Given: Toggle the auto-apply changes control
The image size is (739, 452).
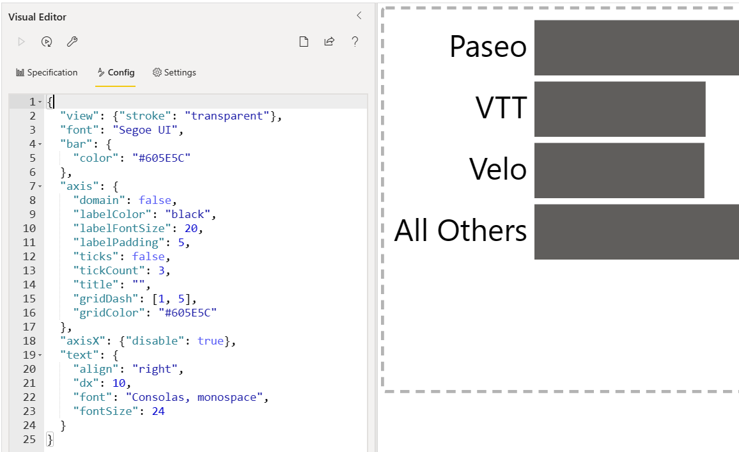Looking at the screenshot, I should click(x=46, y=42).
